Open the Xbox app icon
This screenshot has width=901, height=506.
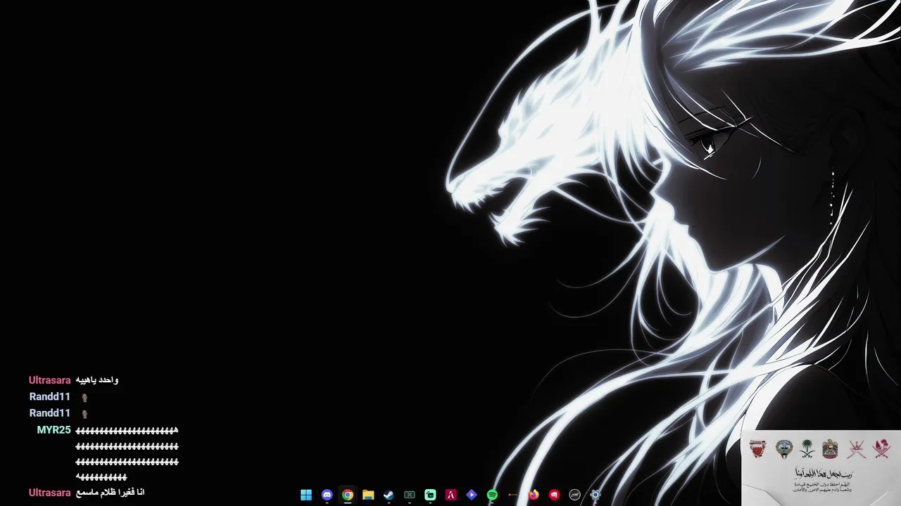pos(410,495)
